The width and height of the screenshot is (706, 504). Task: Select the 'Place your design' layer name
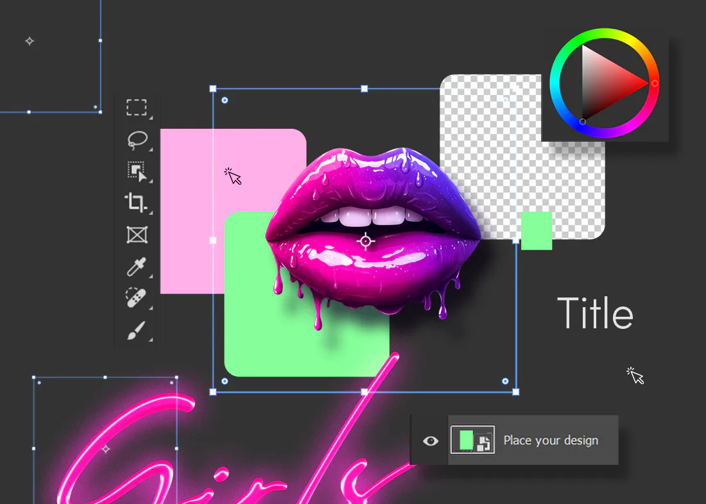click(551, 441)
